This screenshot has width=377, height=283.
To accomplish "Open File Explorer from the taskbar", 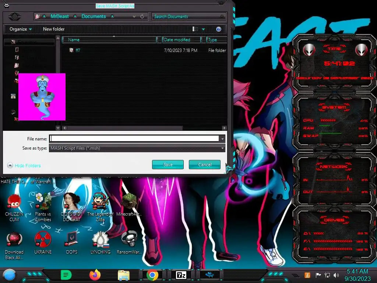I will click(x=124, y=275).
